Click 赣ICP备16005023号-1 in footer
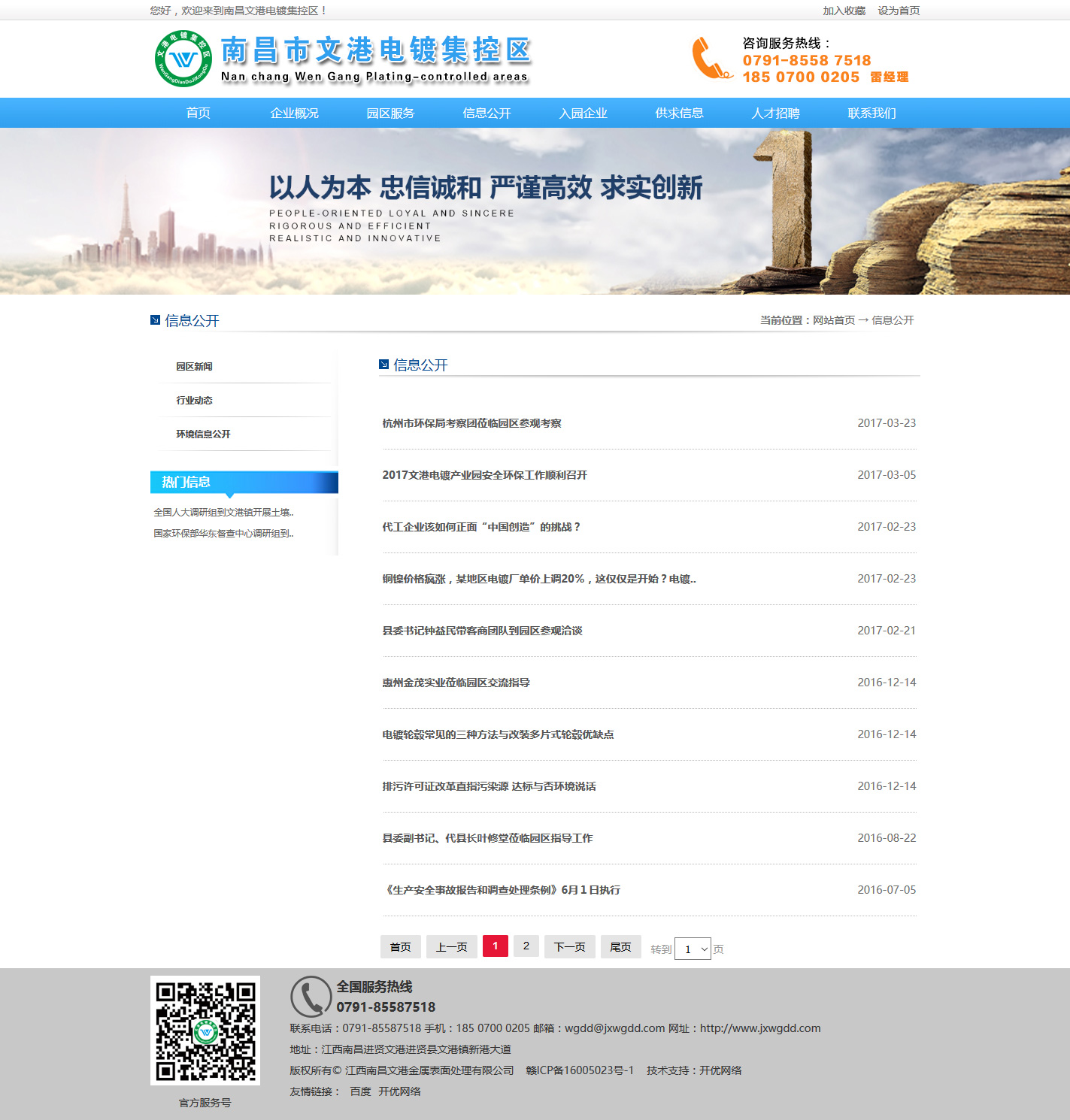Screen dimensions: 1070x1120 click(x=580, y=1070)
